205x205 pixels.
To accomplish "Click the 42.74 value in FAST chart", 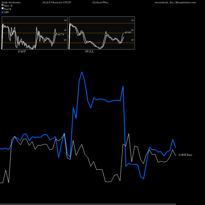I will [61, 34].
